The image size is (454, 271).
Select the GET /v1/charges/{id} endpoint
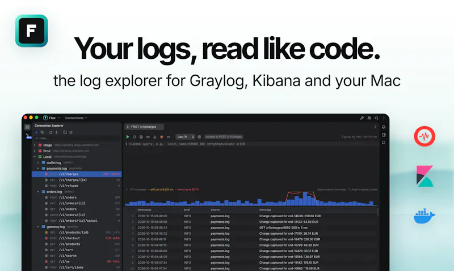(x=77, y=180)
